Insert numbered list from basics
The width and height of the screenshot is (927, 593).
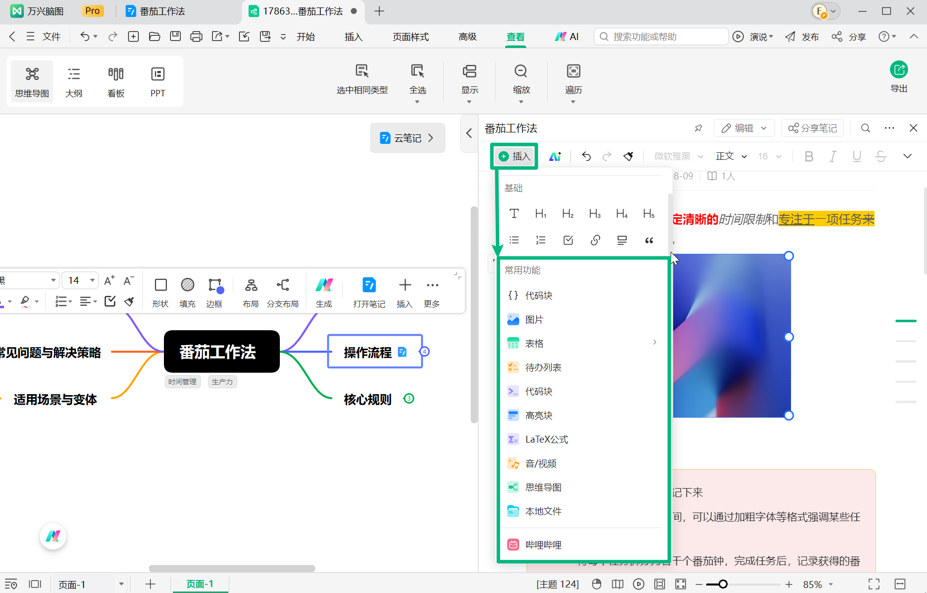point(541,240)
